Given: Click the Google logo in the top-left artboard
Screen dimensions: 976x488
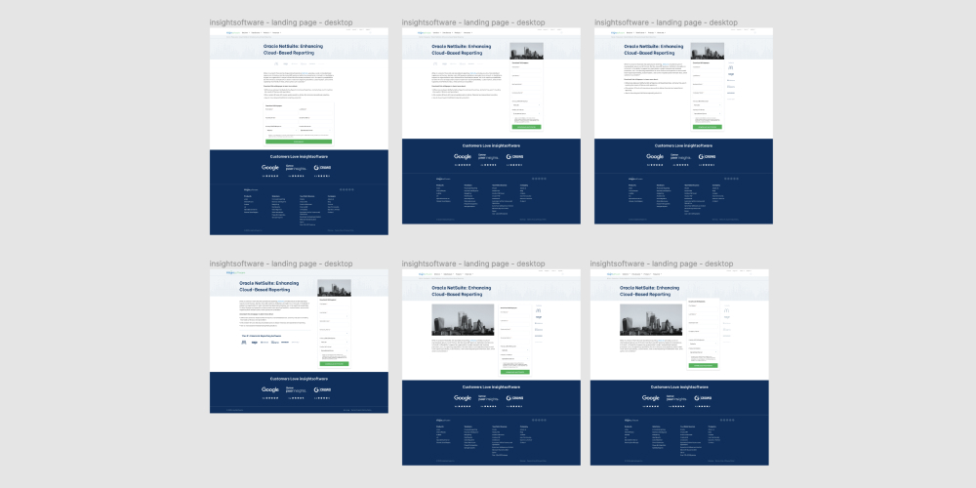Looking at the screenshot, I should (x=270, y=168).
